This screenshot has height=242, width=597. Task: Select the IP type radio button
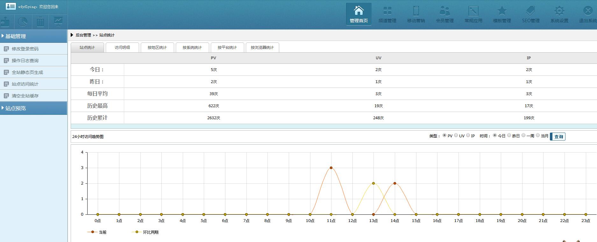[468, 135]
